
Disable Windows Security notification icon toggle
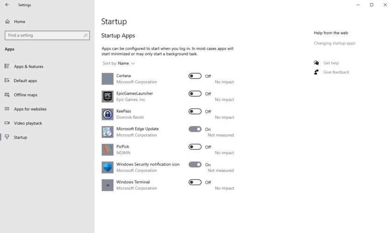(195, 164)
